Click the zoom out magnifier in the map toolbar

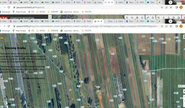pos(132,17)
